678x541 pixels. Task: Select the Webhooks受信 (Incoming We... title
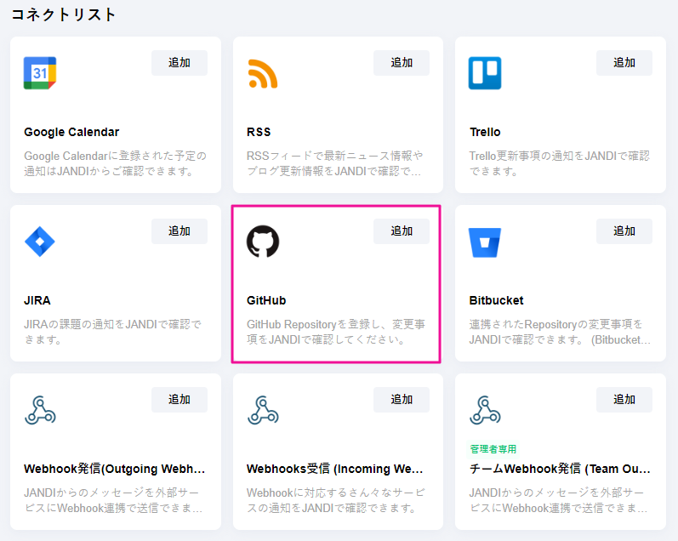335,469
